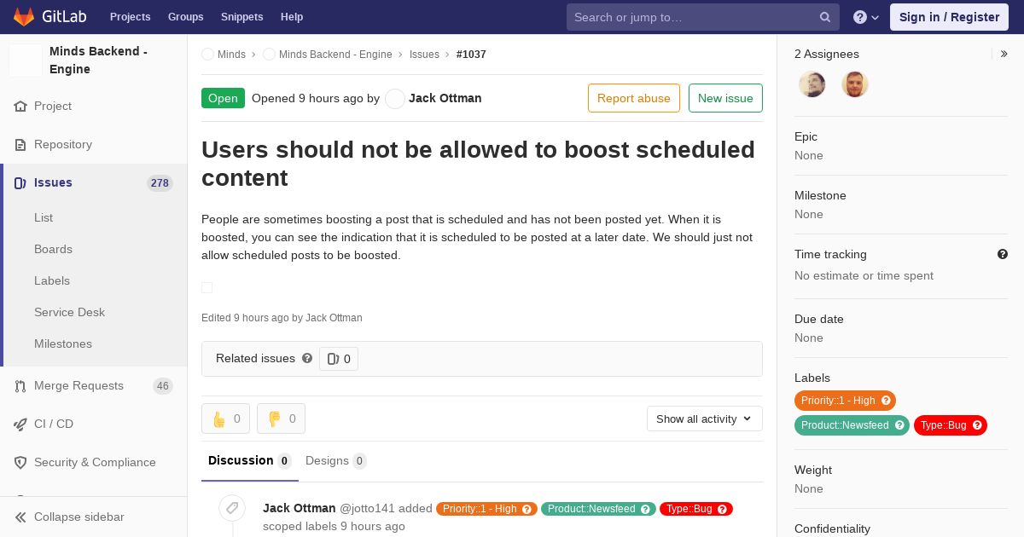Click Collapse sidebar double-arrow icon

pyautogui.click(x=20, y=517)
